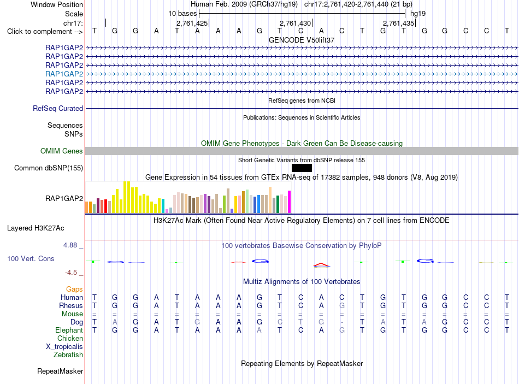Click the black Common dbSNP variant block

302,168
